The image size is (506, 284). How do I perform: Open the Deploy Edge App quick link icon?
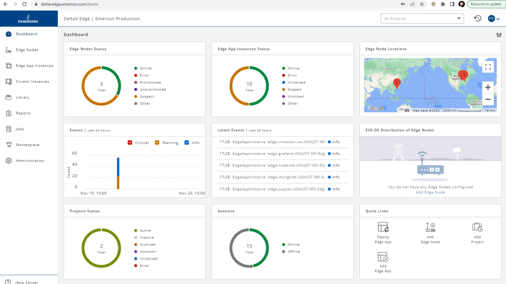pyautogui.click(x=383, y=227)
